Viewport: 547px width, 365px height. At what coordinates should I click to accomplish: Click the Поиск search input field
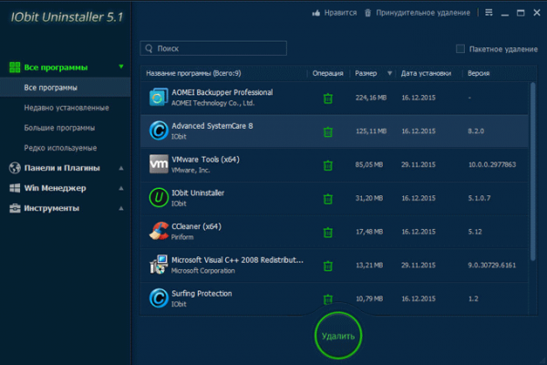point(213,48)
